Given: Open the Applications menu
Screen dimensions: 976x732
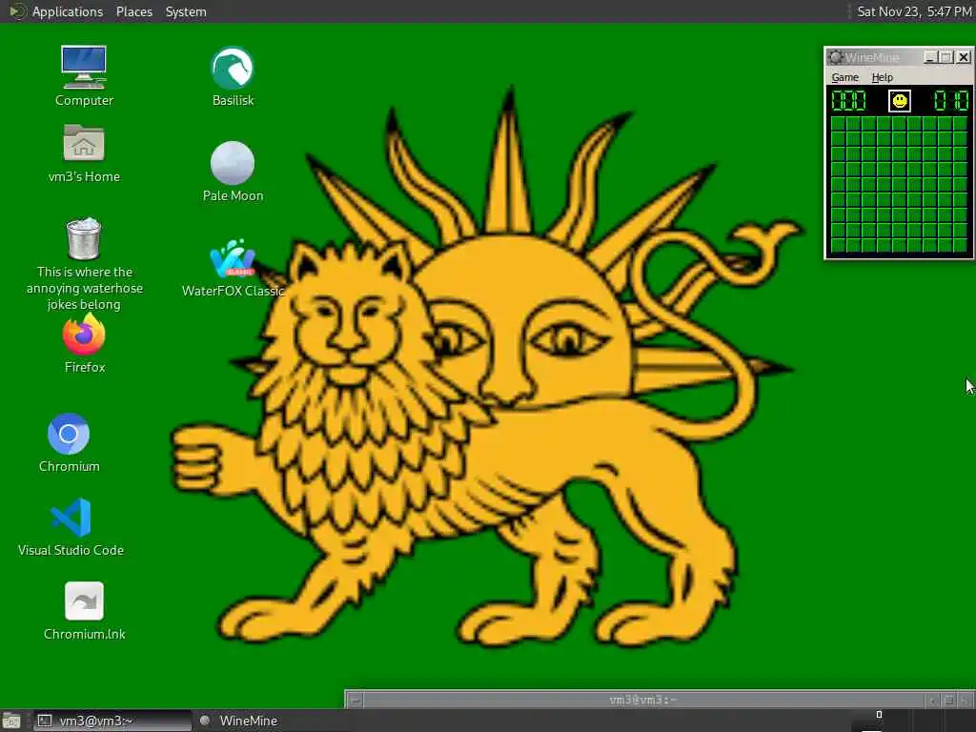Looking at the screenshot, I should point(68,11).
